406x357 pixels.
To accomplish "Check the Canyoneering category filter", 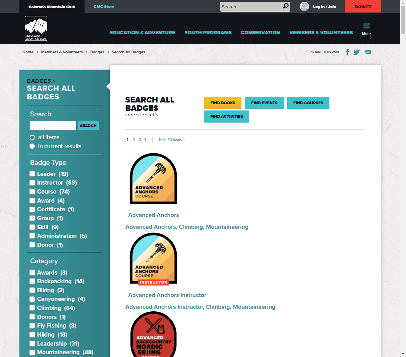I will (32, 299).
